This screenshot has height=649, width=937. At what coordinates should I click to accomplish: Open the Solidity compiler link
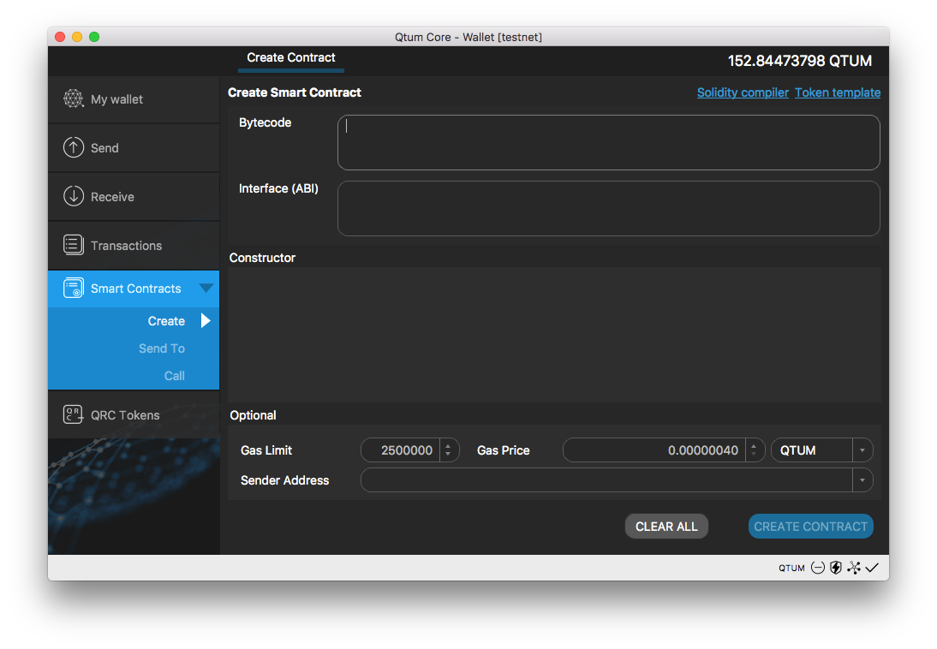click(x=743, y=92)
